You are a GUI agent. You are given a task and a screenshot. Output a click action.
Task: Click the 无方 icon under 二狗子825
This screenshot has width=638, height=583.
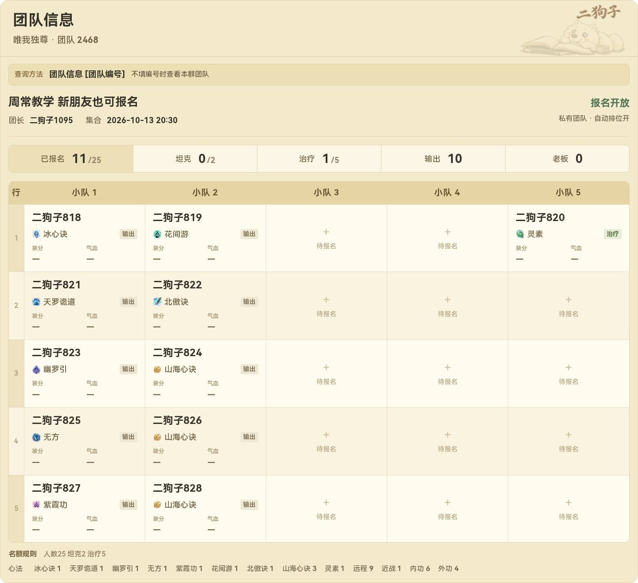[x=36, y=437]
